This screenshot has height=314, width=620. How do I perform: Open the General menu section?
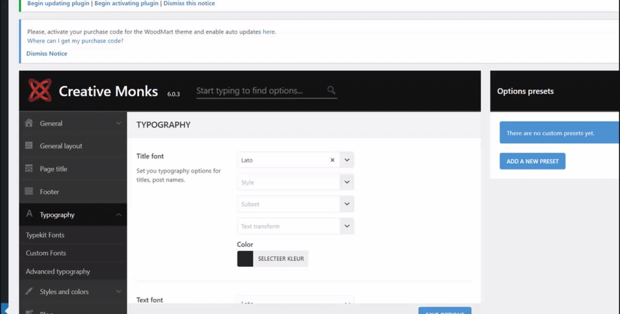click(73, 123)
